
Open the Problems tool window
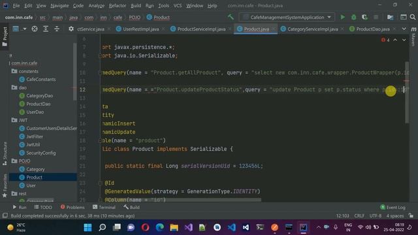[x=72, y=207]
